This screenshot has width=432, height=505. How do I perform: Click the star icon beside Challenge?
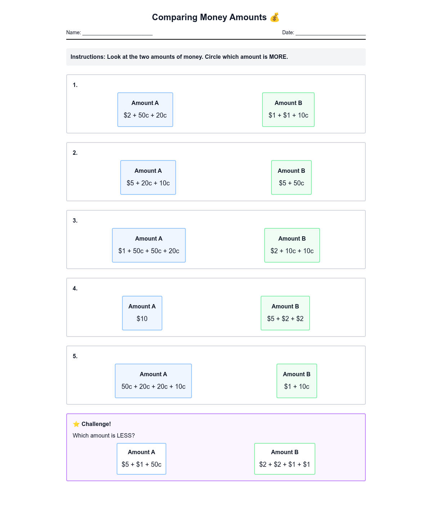click(76, 424)
